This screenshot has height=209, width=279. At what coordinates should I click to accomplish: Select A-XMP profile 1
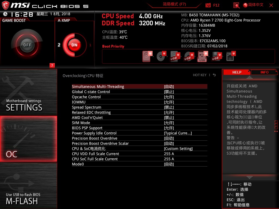click(90, 45)
